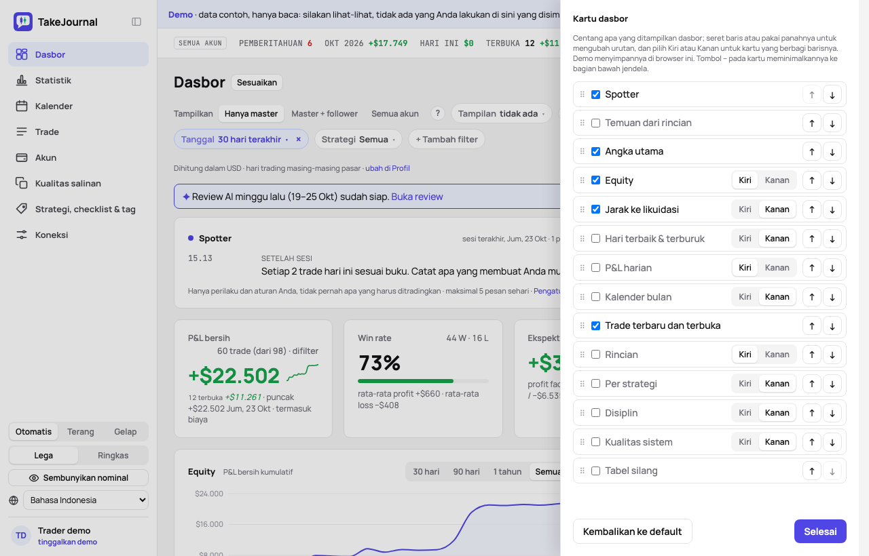Click the Tambah filter button

tap(447, 140)
